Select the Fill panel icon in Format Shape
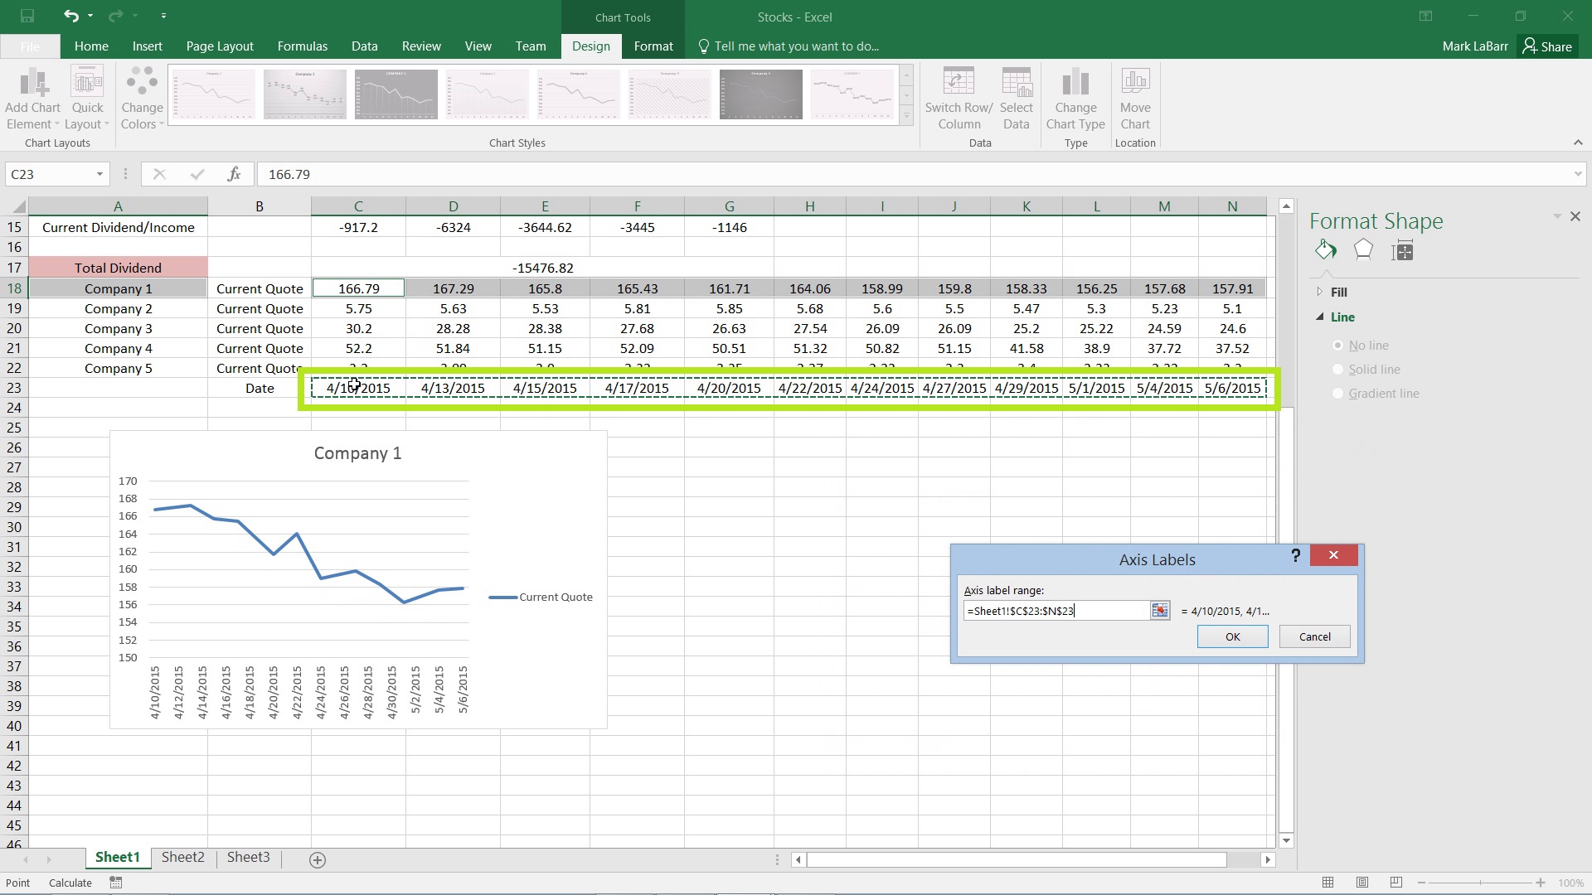The image size is (1592, 895). [x=1325, y=249]
